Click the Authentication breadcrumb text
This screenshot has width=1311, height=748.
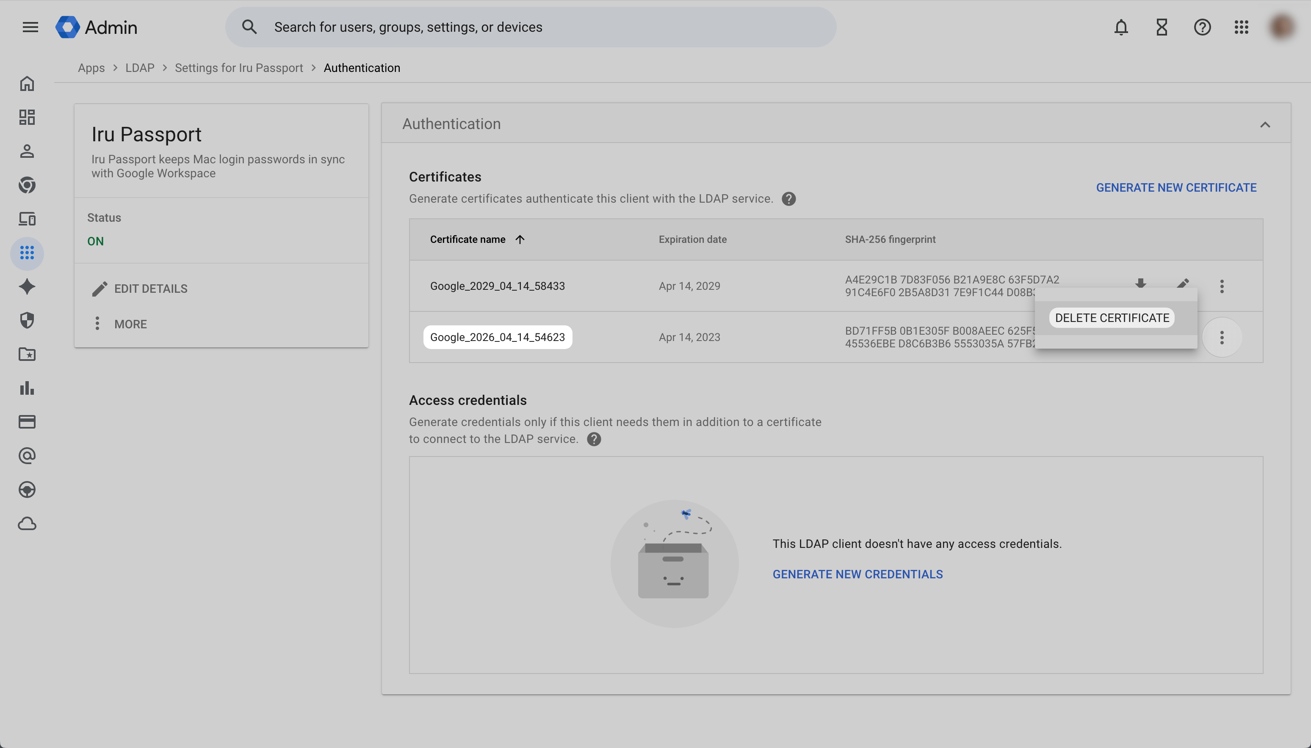[x=362, y=68]
